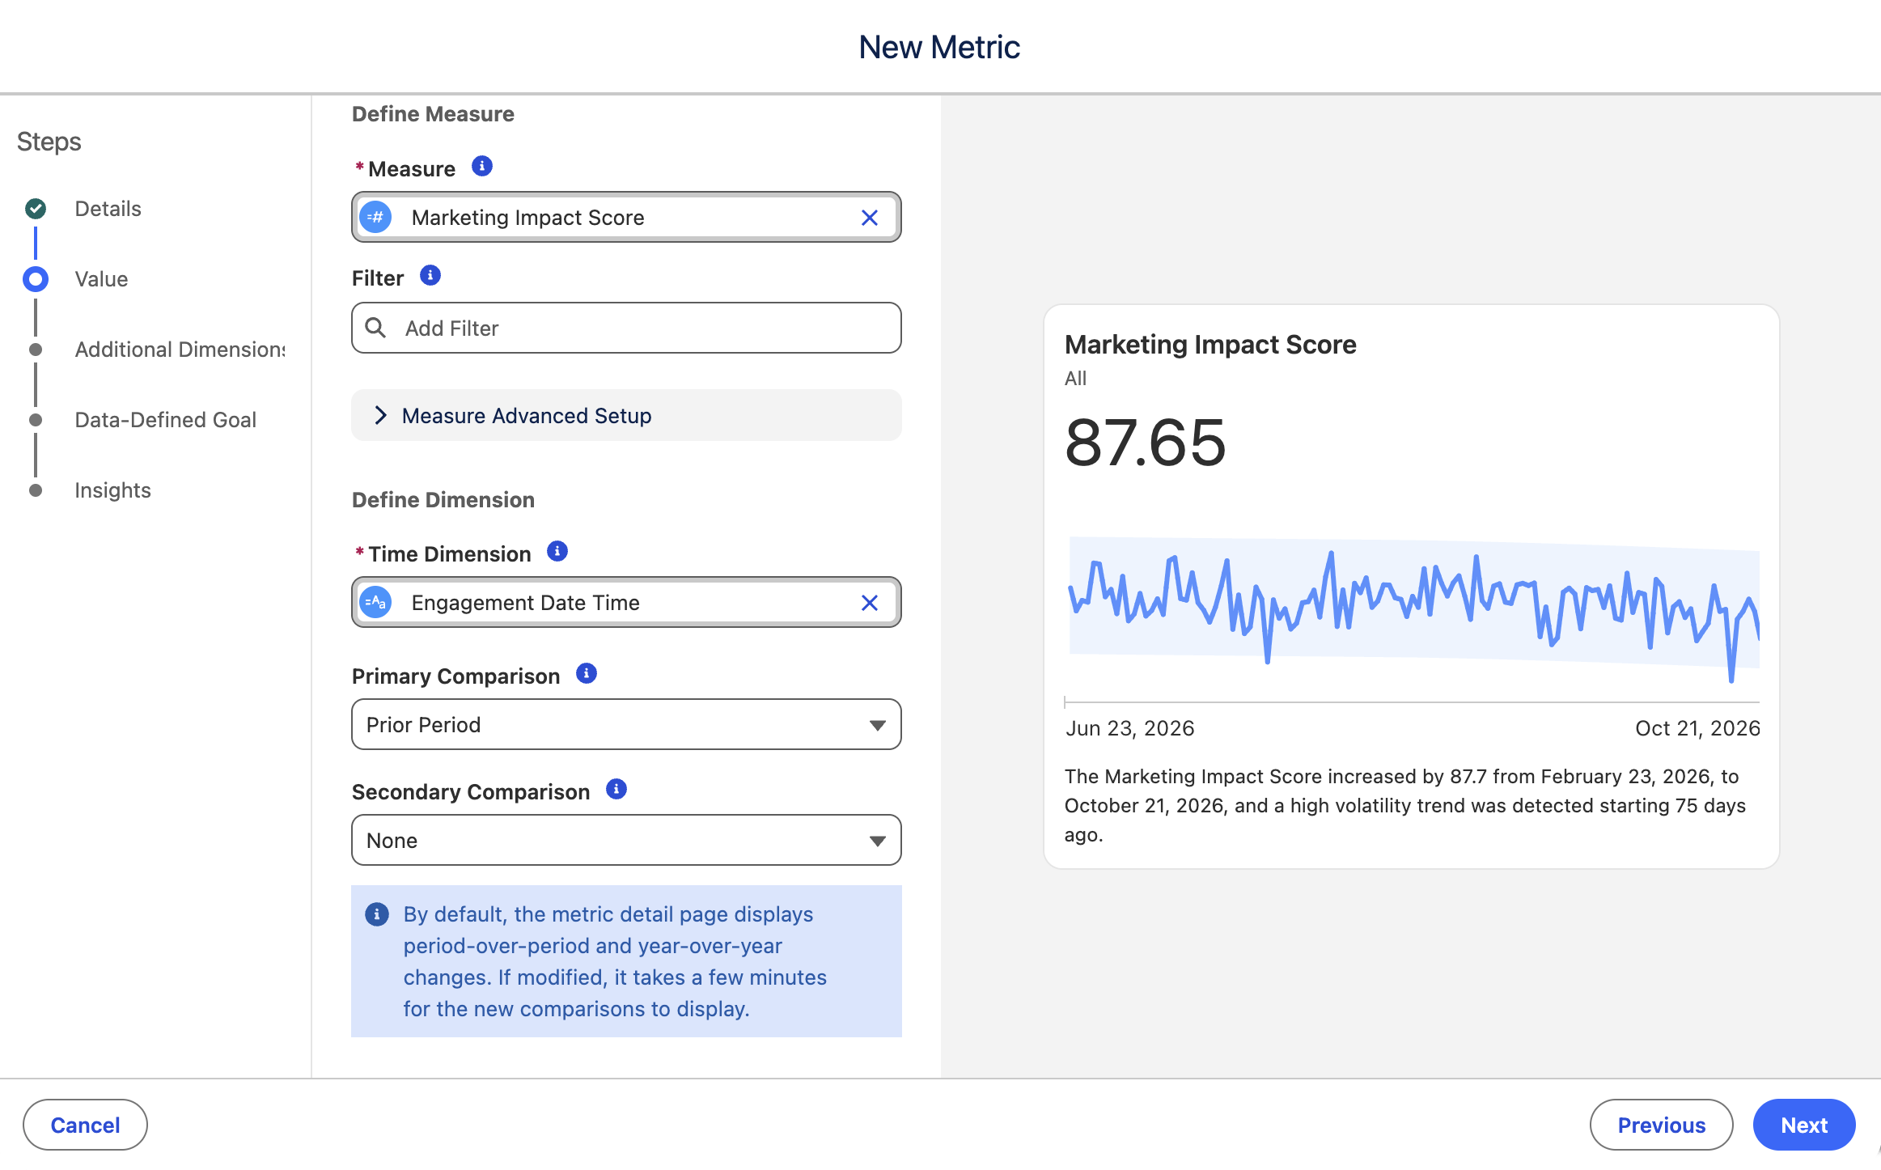The image size is (1881, 1170).
Task: Click the number-type icon in Measure field
Action: point(375,218)
